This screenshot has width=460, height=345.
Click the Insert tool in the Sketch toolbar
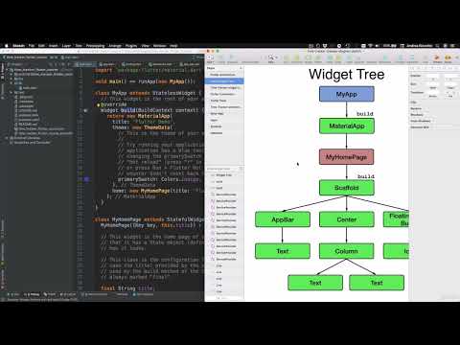point(210,58)
